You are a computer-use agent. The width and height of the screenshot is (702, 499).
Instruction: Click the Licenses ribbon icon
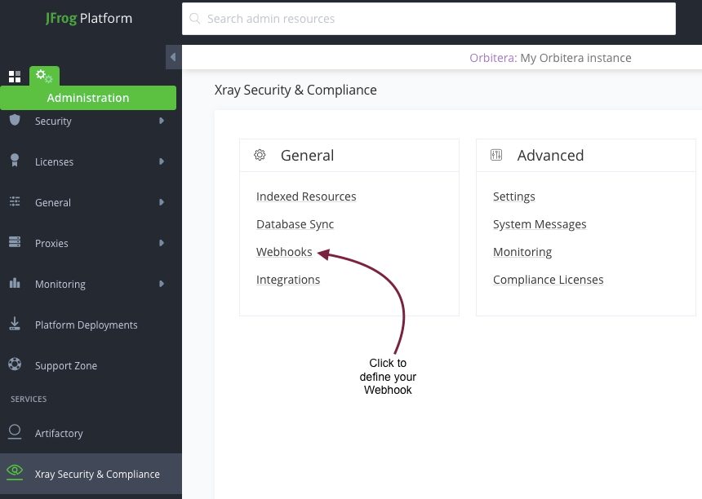(x=15, y=161)
